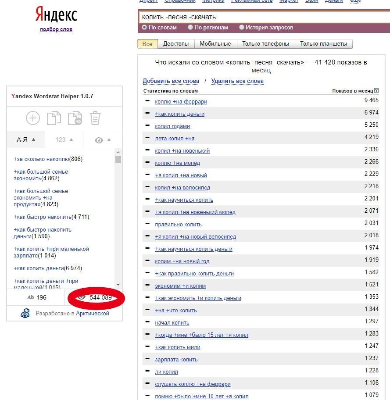Click the add (plus) icon in Wordstat Helper

point(33,118)
